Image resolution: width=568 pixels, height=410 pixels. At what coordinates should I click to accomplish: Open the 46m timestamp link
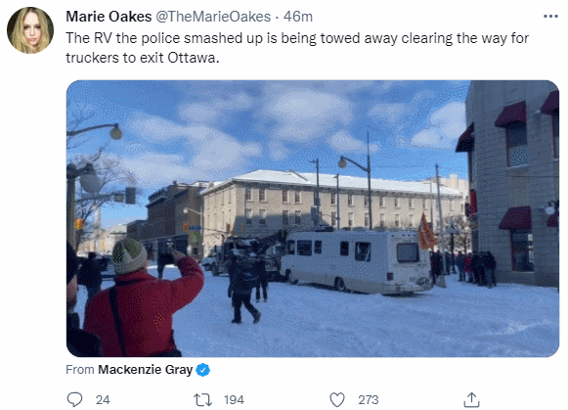[x=298, y=17]
